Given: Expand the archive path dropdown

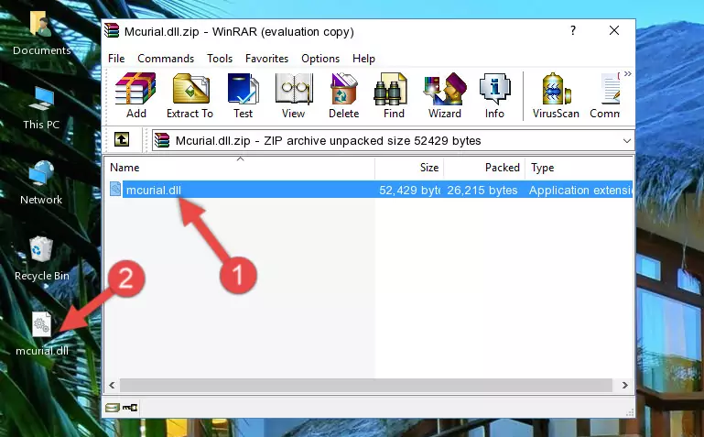Looking at the screenshot, I should [x=627, y=140].
